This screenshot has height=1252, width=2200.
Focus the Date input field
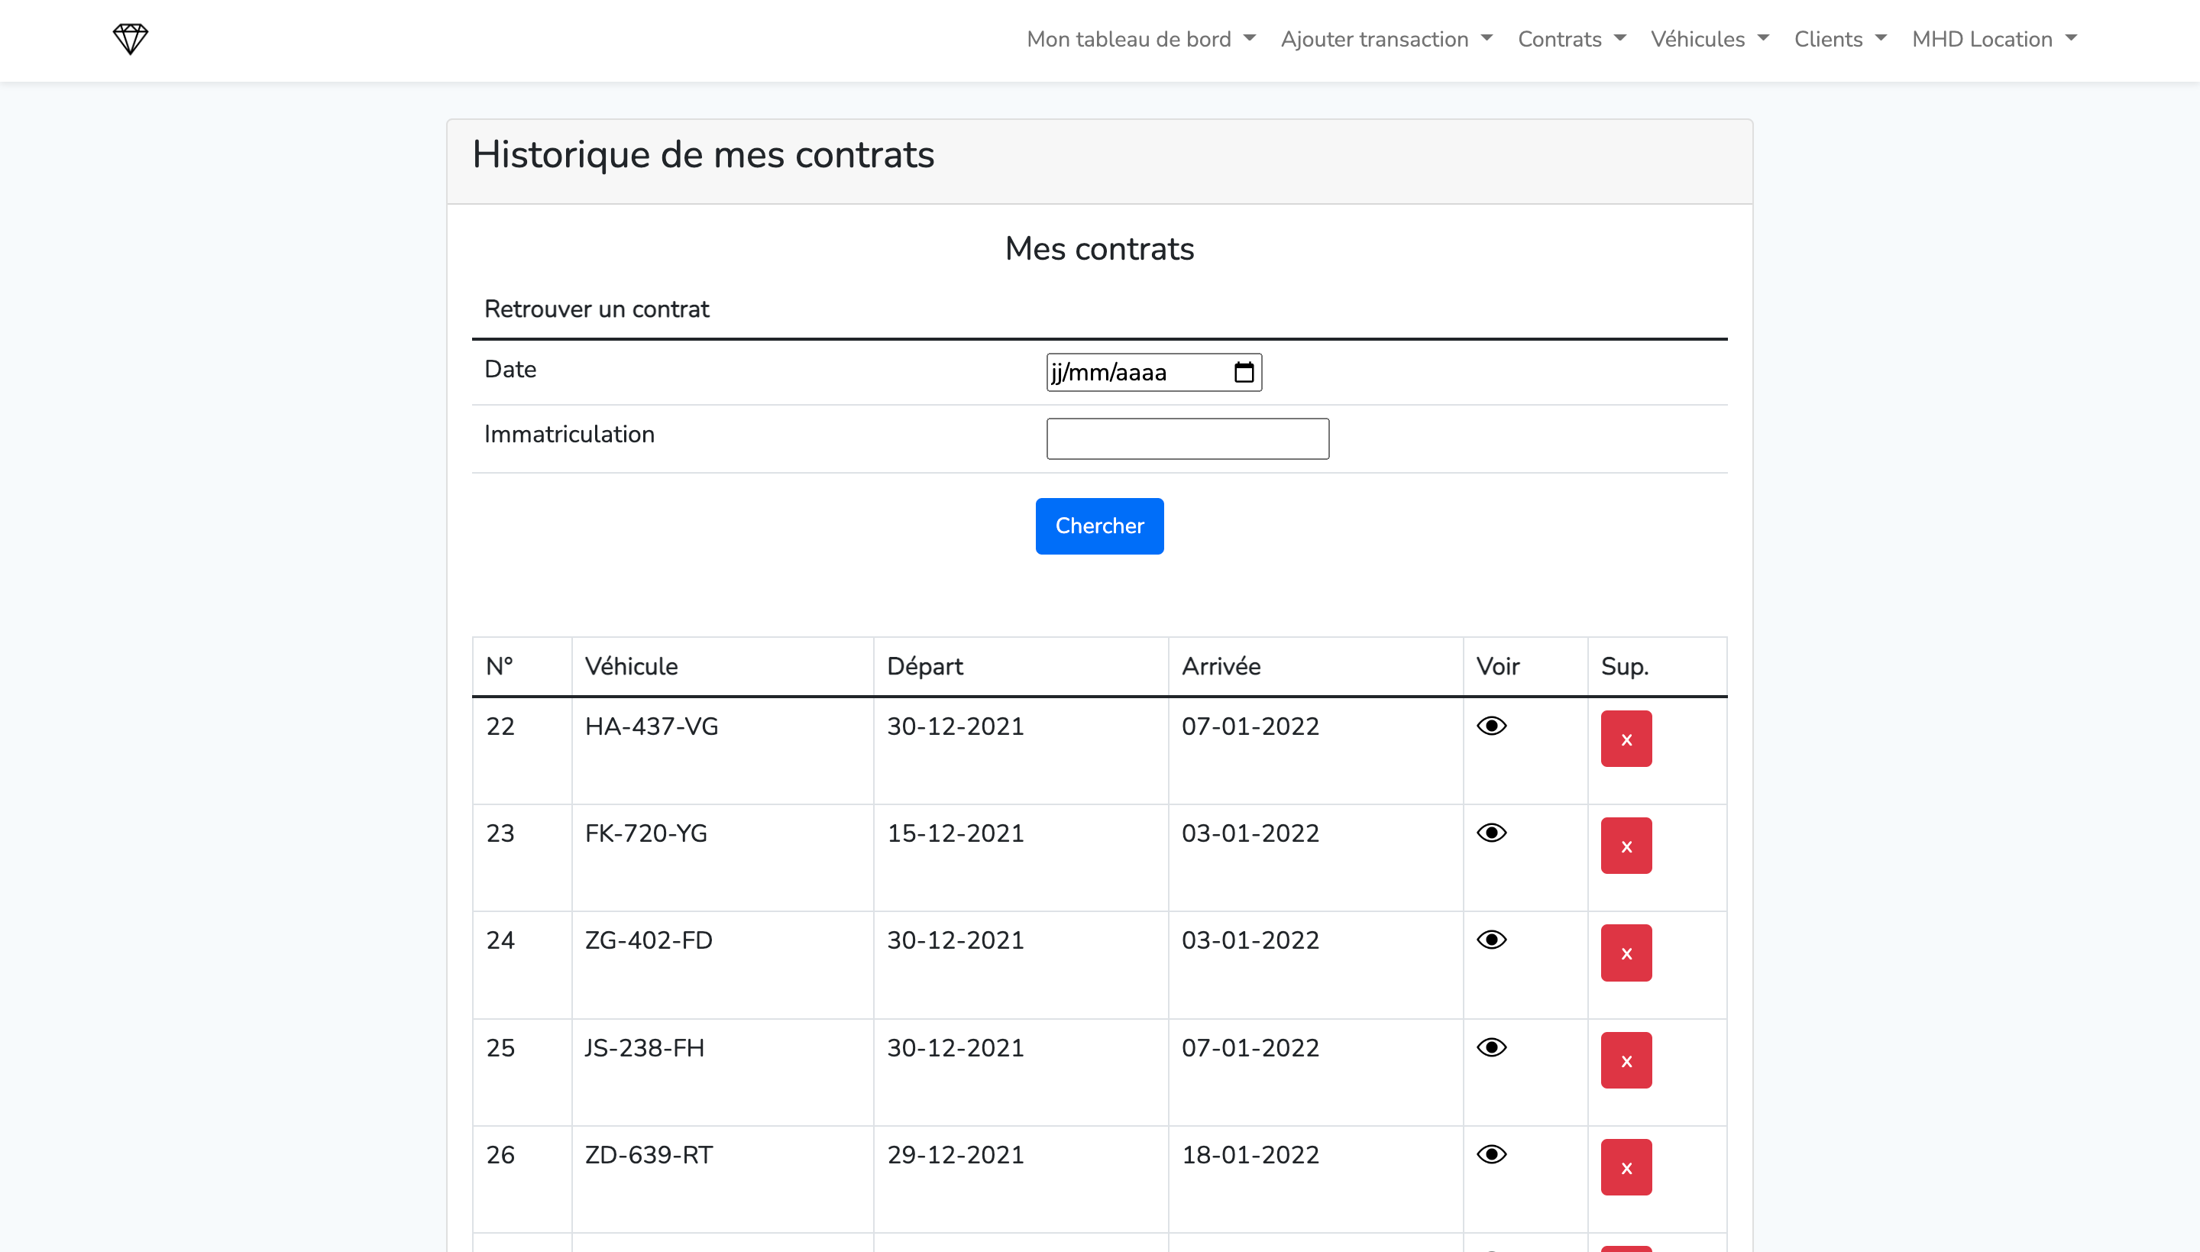coord(1153,372)
